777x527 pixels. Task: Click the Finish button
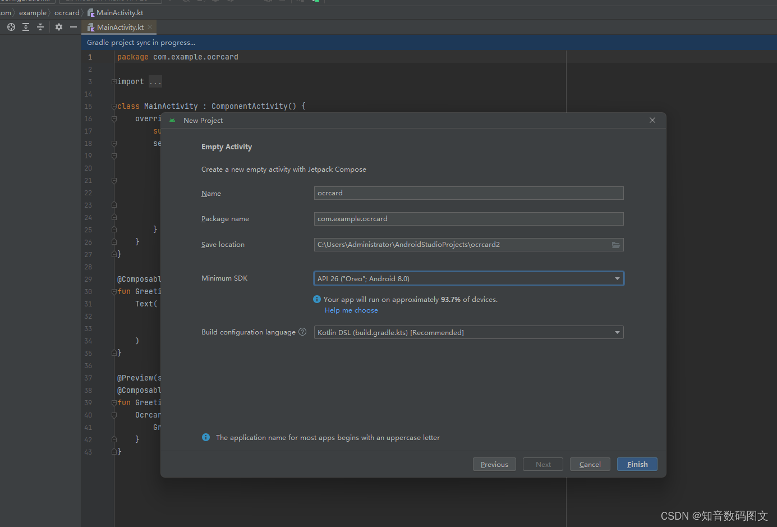pos(637,464)
